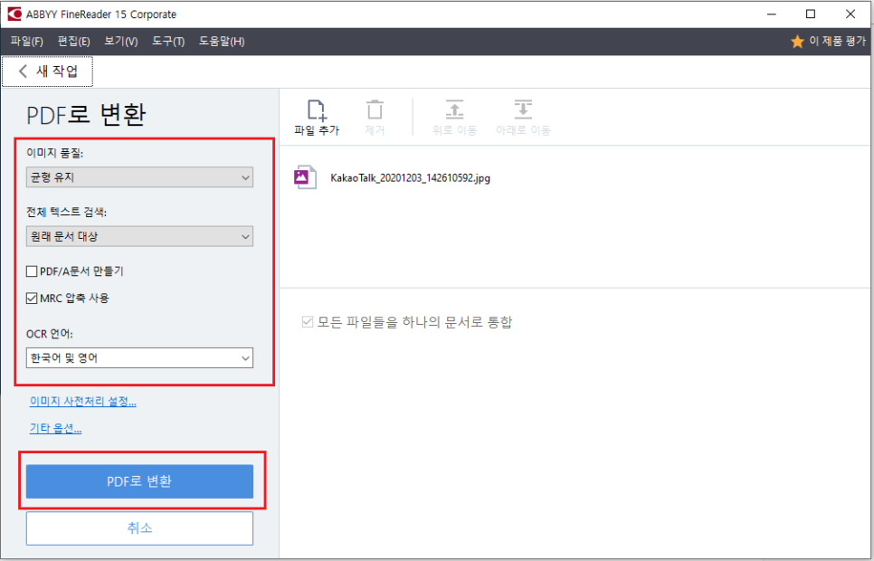Click the Add File (파일 추가) icon

(316, 109)
